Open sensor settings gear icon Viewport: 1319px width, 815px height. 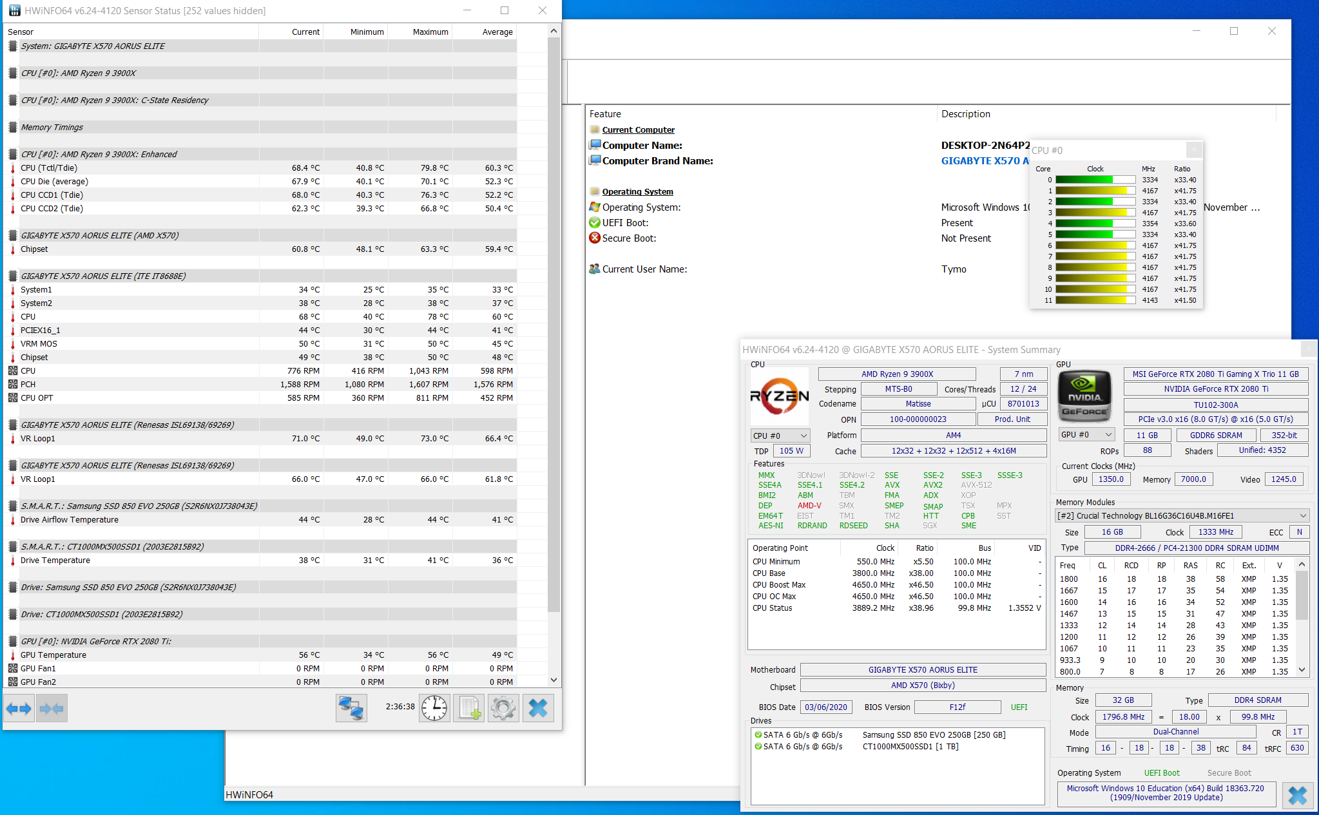click(503, 709)
